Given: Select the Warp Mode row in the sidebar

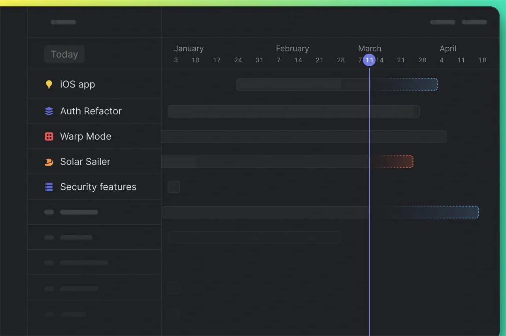Looking at the screenshot, I should 94,136.
